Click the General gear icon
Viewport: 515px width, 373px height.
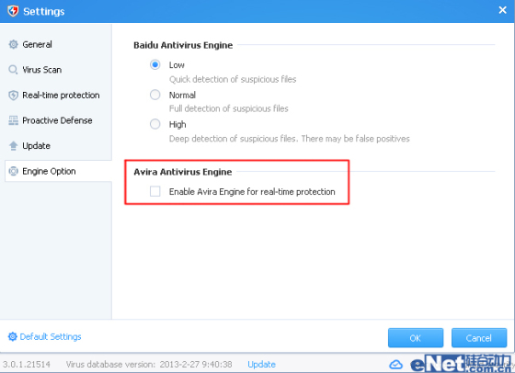pos(13,44)
